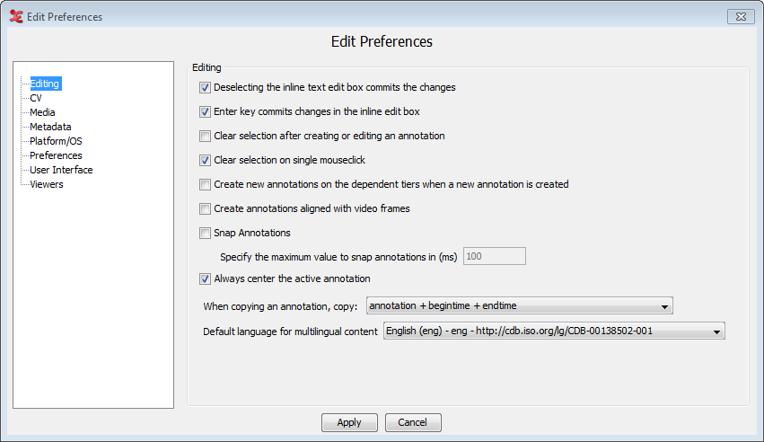Go to Platform/OS preferences
Viewport: 764px width, 442px height.
(56, 141)
